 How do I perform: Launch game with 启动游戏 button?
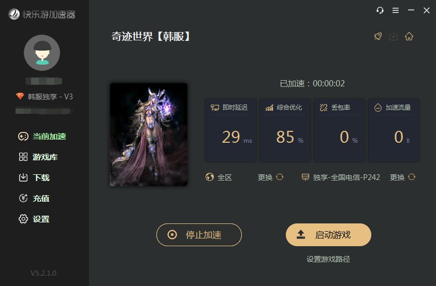[328, 235]
